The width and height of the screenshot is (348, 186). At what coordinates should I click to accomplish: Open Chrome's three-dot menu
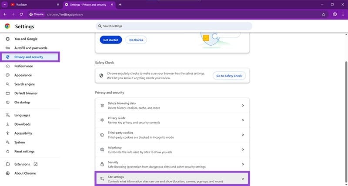coord(343,14)
